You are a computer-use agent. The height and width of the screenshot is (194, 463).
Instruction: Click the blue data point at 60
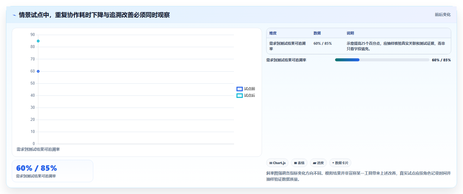38,71
